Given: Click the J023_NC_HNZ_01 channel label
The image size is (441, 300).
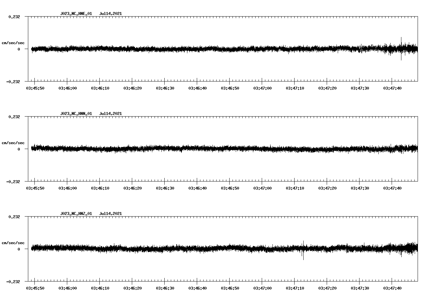Looking at the screenshot, I should (x=76, y=213).
